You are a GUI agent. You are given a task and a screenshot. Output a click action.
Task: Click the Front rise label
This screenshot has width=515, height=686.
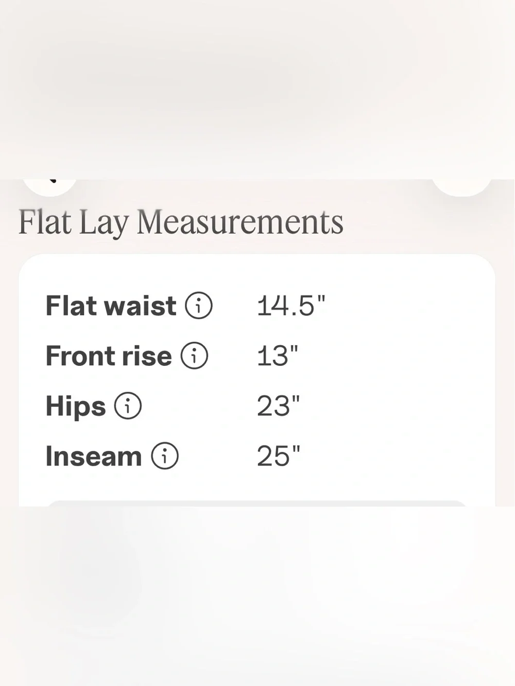[109, 356]
